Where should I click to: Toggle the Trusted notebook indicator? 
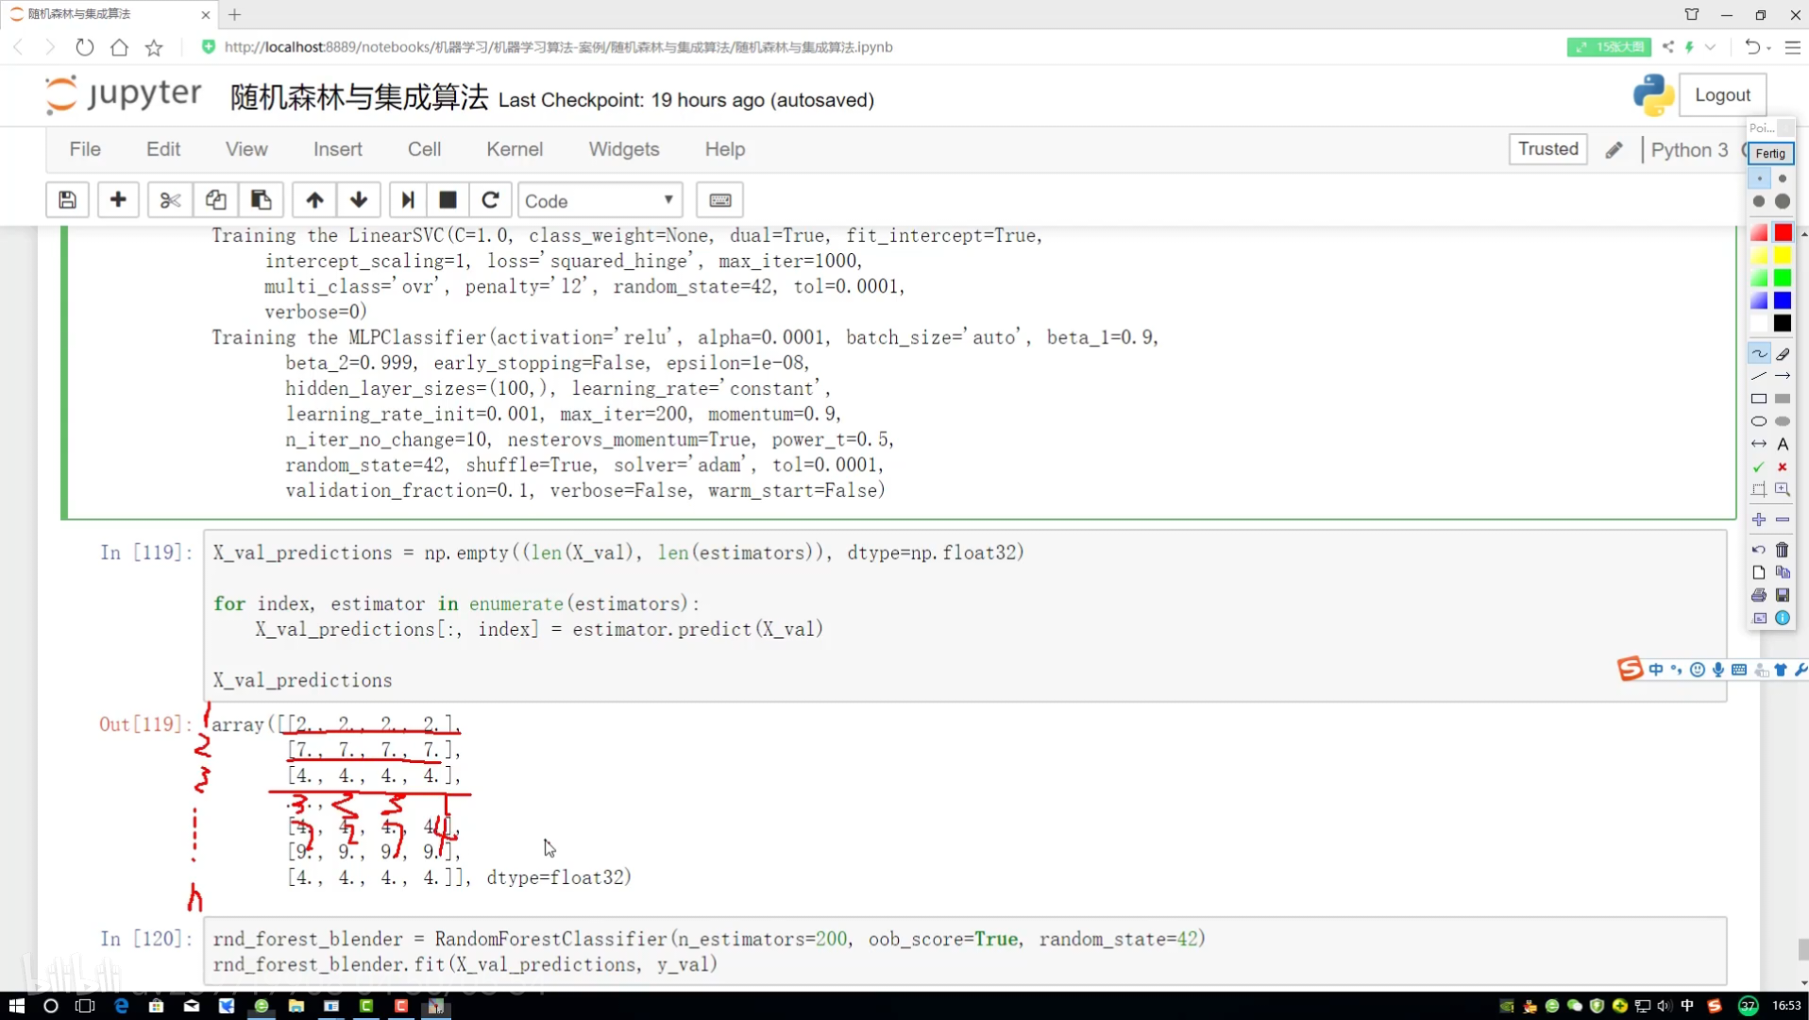coord(1547,149)
